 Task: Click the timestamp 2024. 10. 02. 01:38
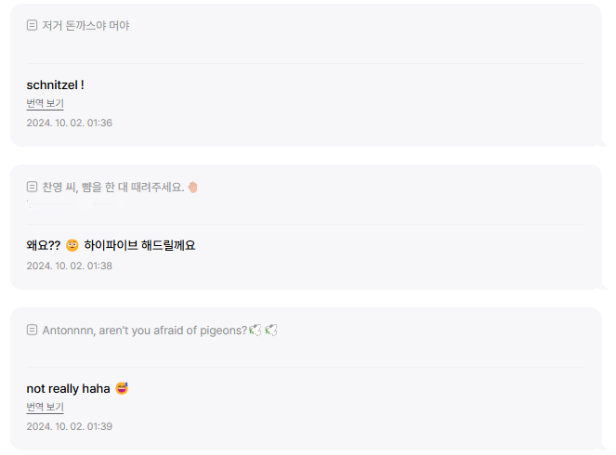69,266
